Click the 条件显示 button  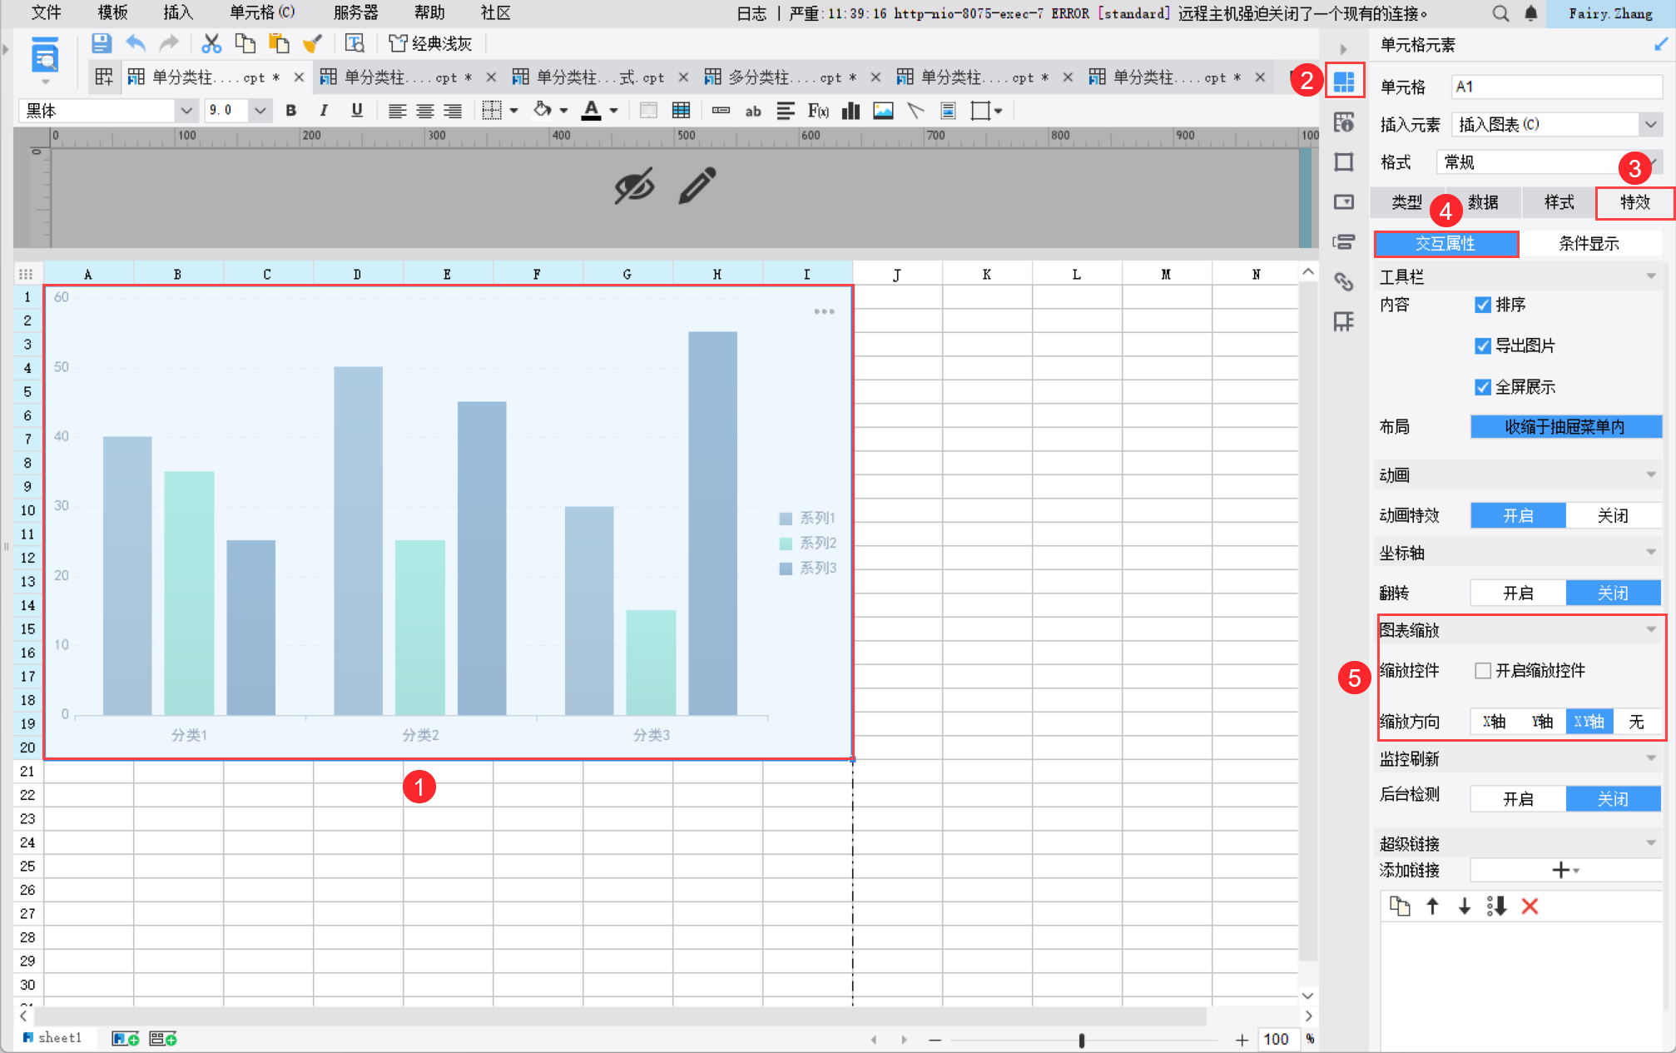pyautogui.click(x=1588, y=244)
